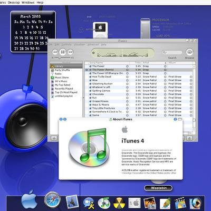Uncheck Gleaming Auction checkbox
This screenshot has height=211, width=211.
(90, 84)
